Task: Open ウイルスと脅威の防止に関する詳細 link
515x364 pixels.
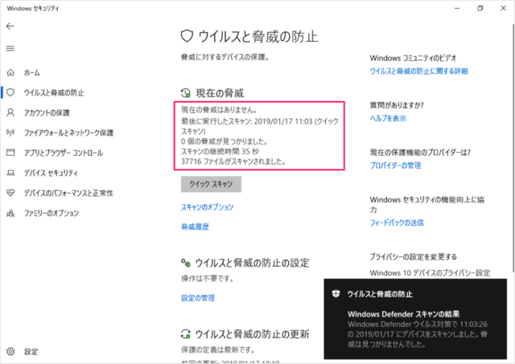Action: (418, 72)
